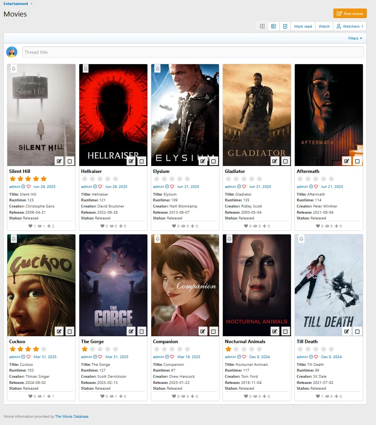Tick the select checkbox on The Gorge poster
The width and height of the screenshot is (376, 425).
tap(142, 331)
